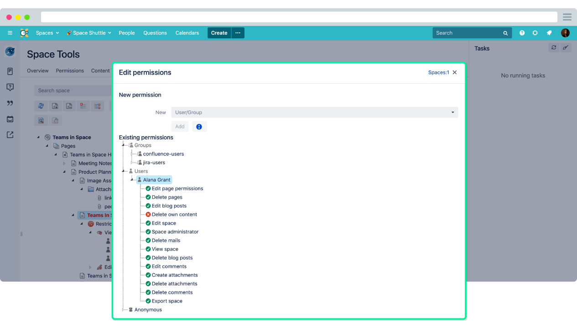Expand the Anonymous permissions node
Screen dimensions: 577x328
click(124, 310)
